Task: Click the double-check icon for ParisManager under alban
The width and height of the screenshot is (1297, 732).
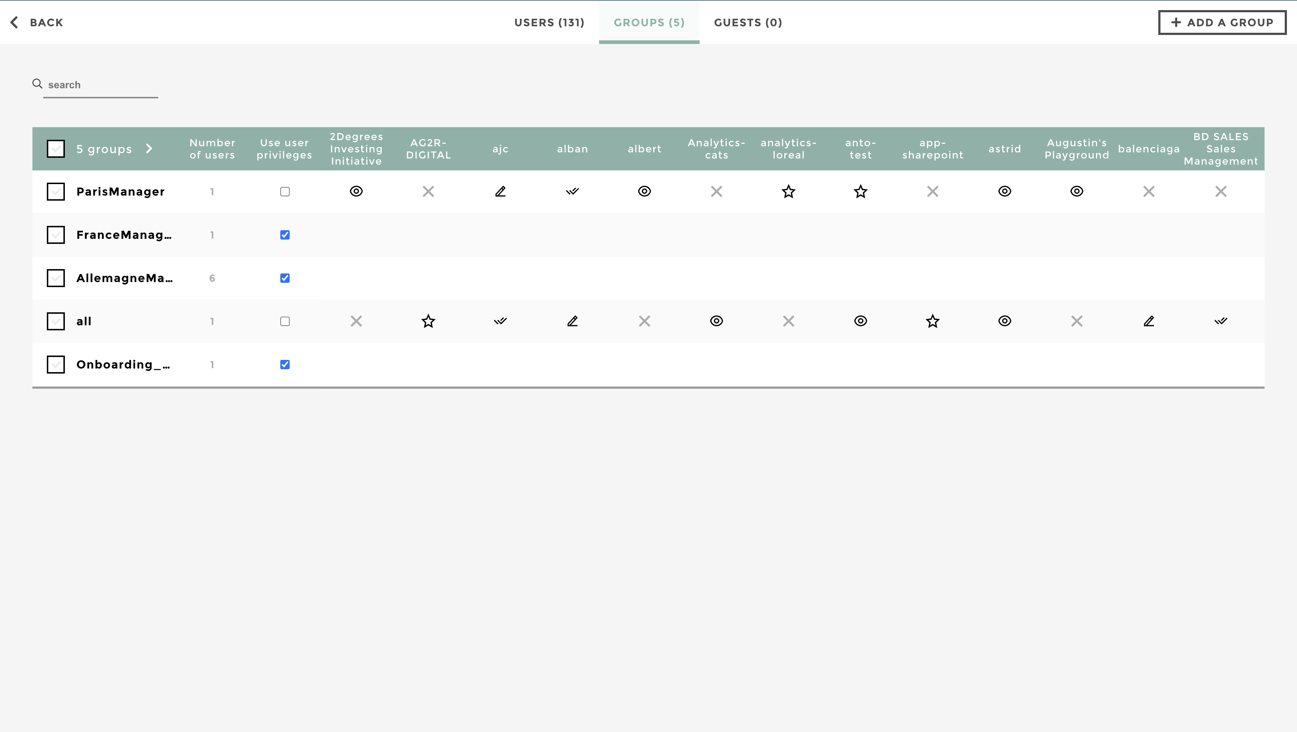Action: pyautogui.click(x=572, y=191)
